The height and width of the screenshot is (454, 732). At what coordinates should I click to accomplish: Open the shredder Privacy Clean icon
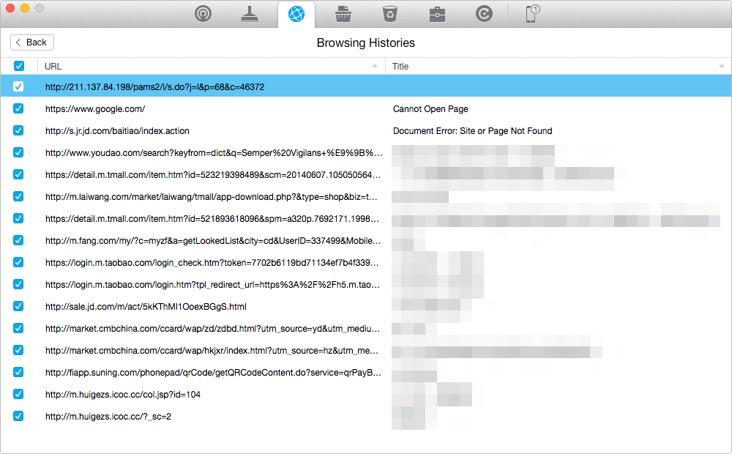[x=343, y=13]
